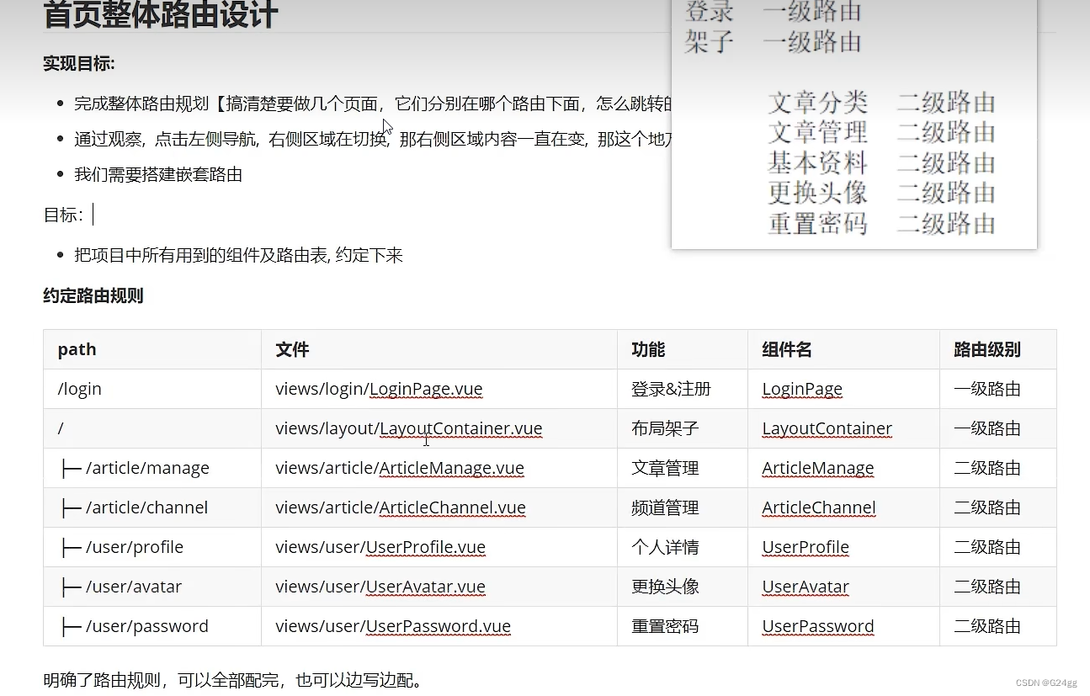Click the /article/manage path cell

152,468
